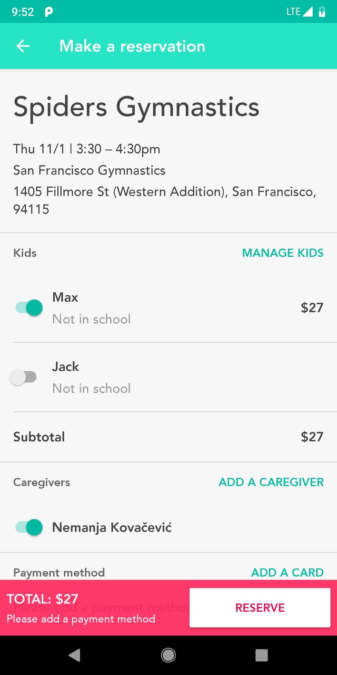This screenshot has height=675, width=337.
Task: Tap the Spiders Gymnastics class title
Action: [x=136, y=107]
